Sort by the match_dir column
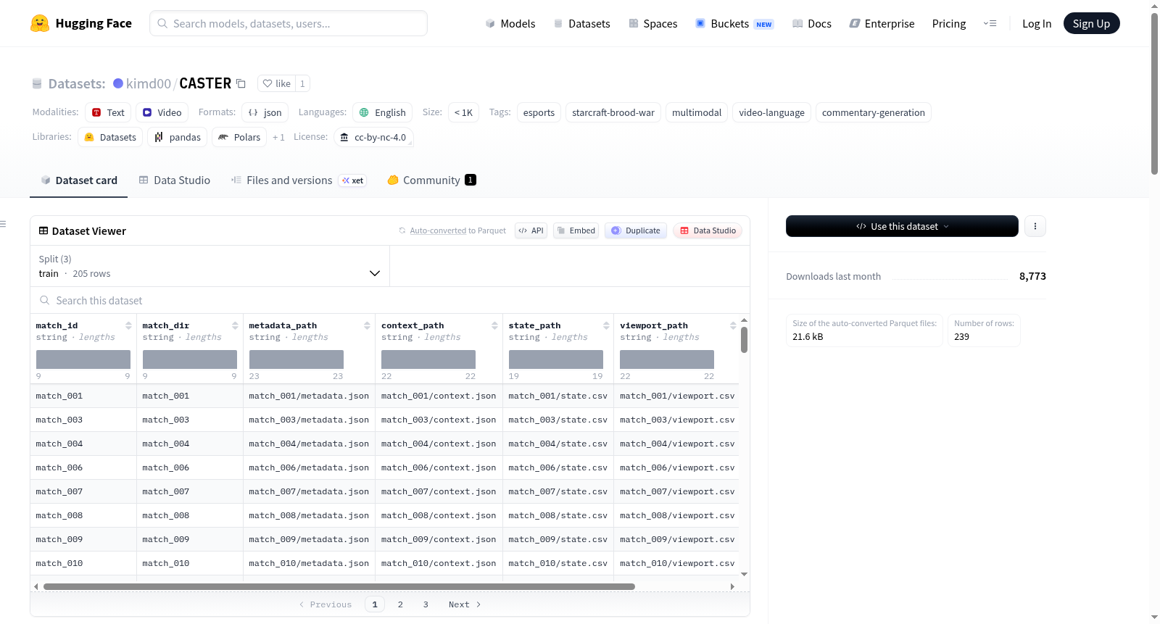The image size is (1160, 624). tap(235, 325)
